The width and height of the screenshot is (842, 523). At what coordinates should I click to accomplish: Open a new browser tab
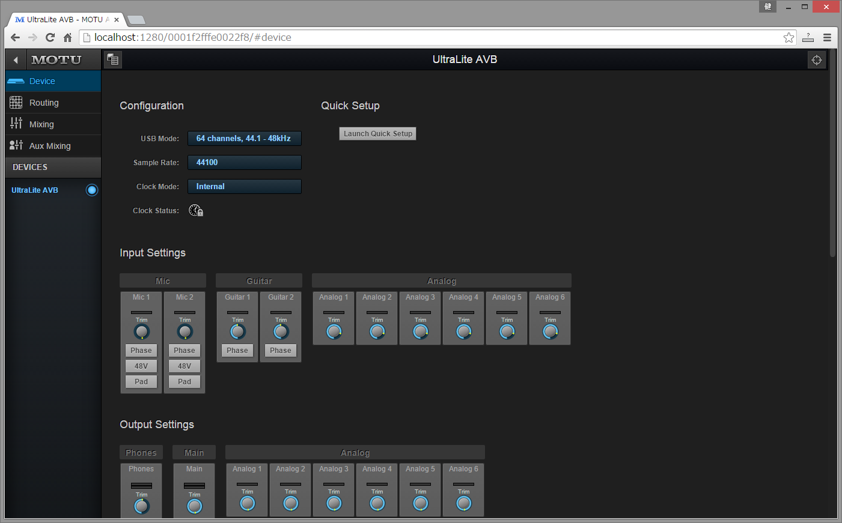click(136, 20)
